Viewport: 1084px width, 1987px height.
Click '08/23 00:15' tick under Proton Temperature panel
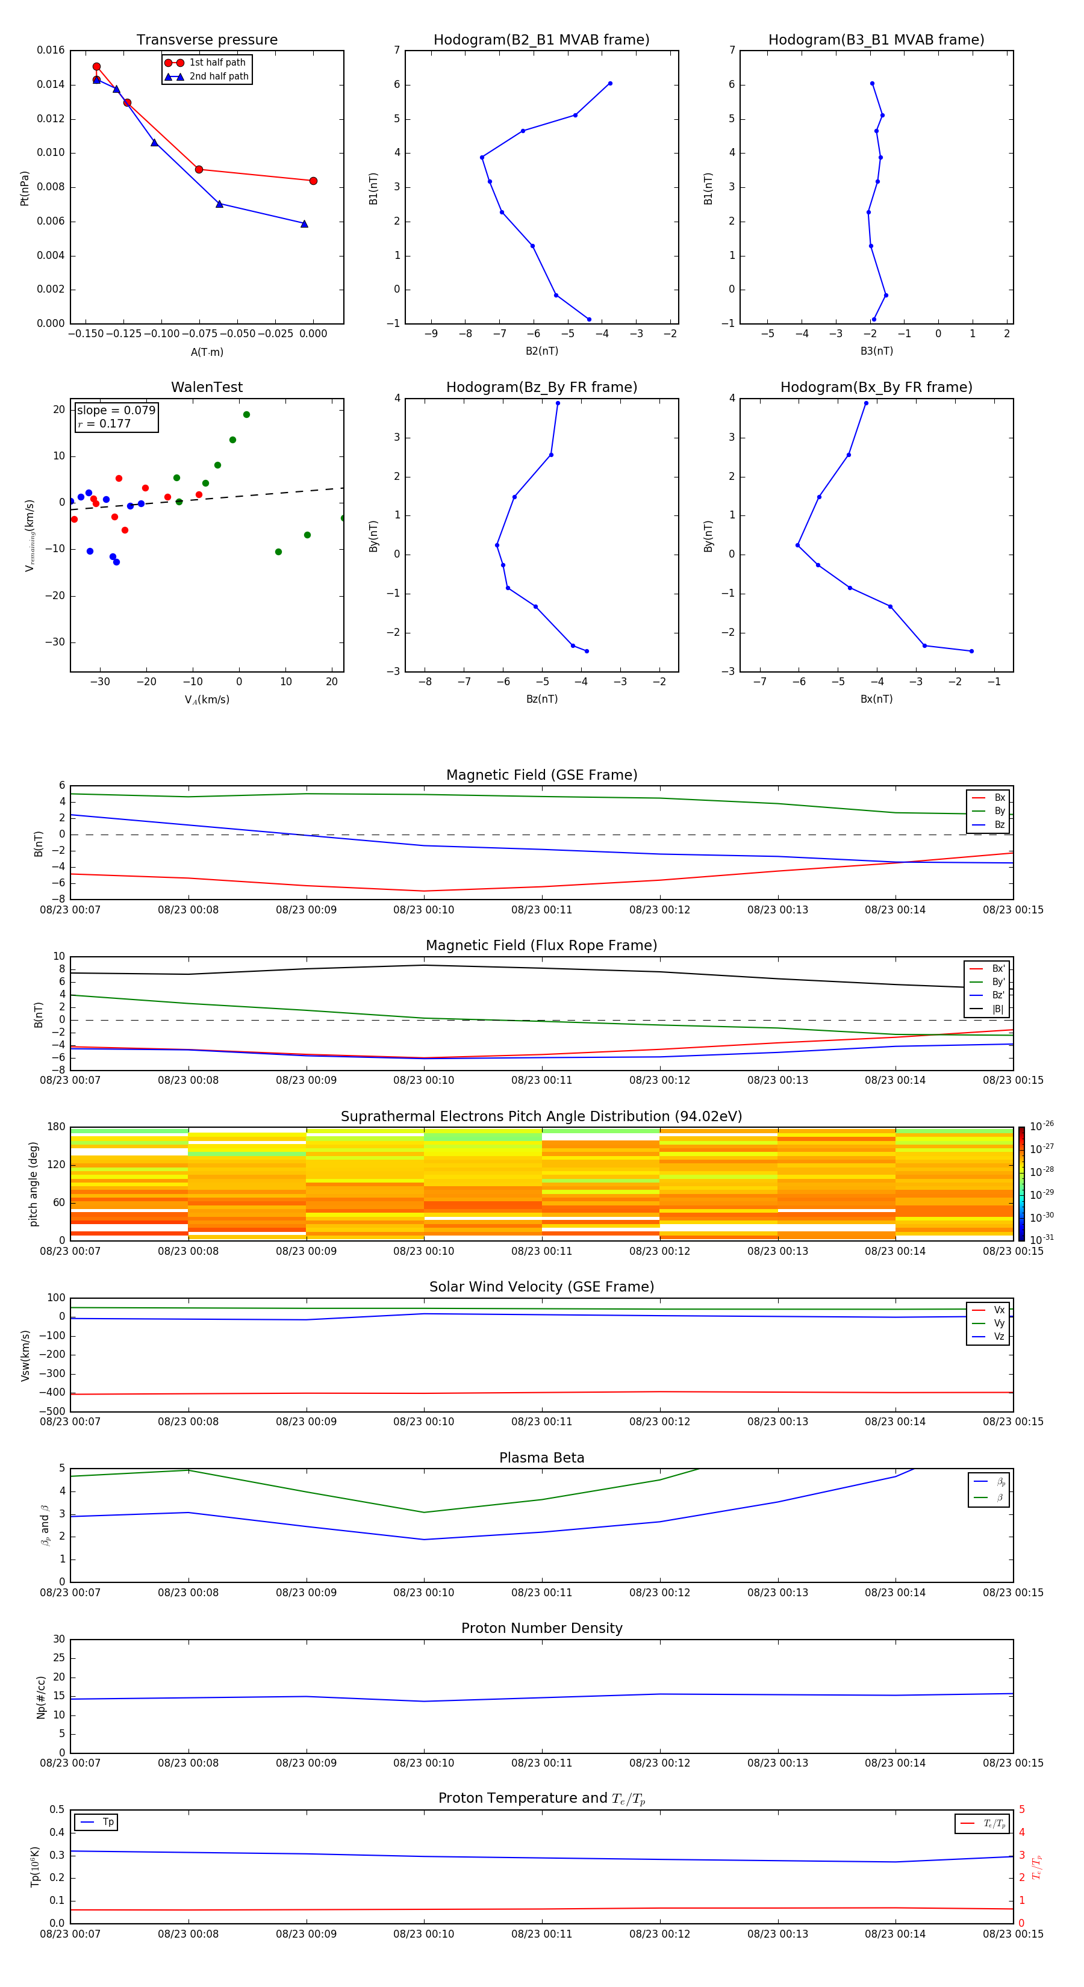click(x=1013, y=1934)
